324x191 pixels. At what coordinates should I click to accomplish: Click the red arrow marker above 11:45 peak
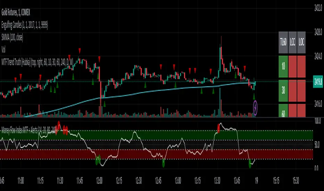pos(80,51)
